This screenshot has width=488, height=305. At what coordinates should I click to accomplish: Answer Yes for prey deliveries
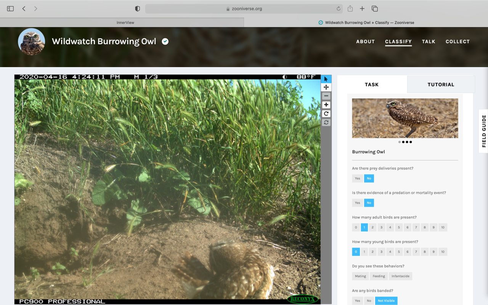pyautogui.click(x=357, y=178)
